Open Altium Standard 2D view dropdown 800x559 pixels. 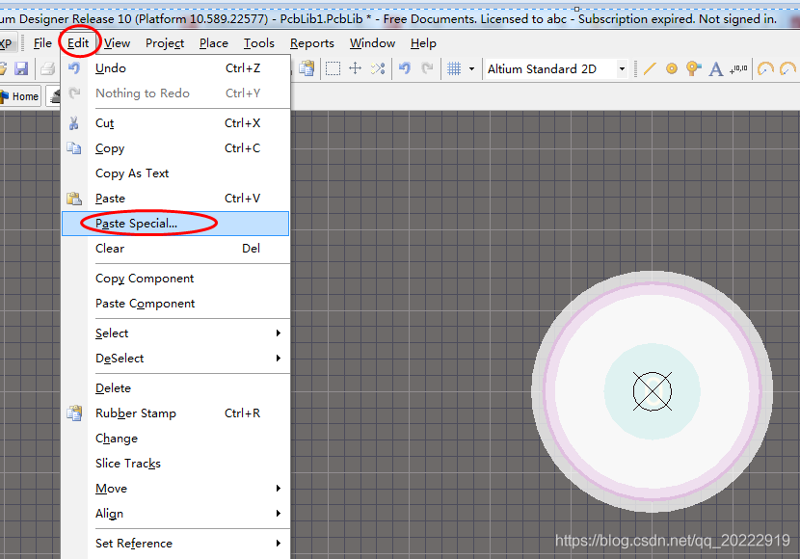tap(622, 68)
